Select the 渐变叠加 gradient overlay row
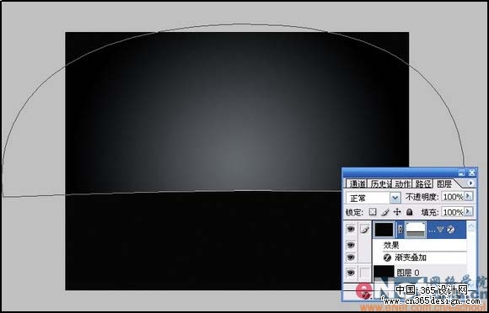 point(420,257)
